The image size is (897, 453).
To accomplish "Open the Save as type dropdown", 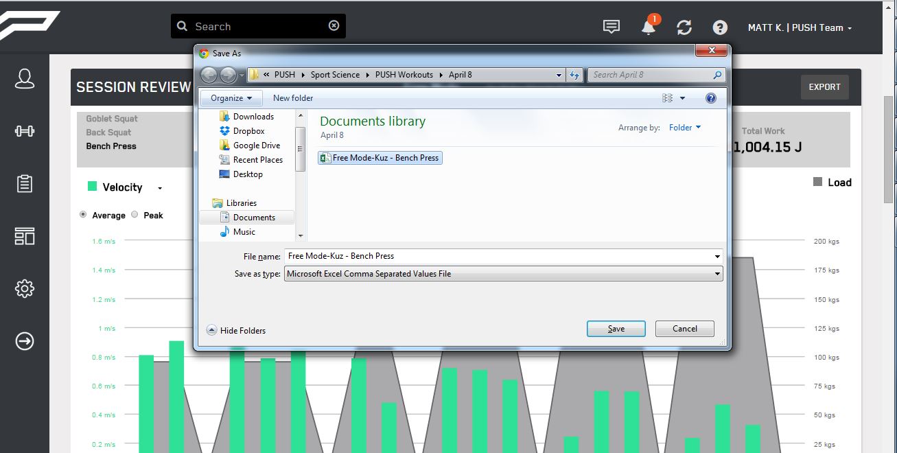I will 503,274.
